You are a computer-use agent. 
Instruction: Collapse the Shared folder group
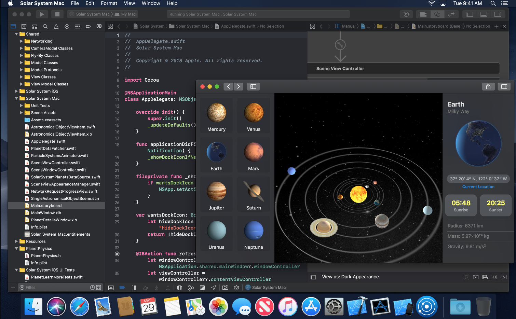16,34
